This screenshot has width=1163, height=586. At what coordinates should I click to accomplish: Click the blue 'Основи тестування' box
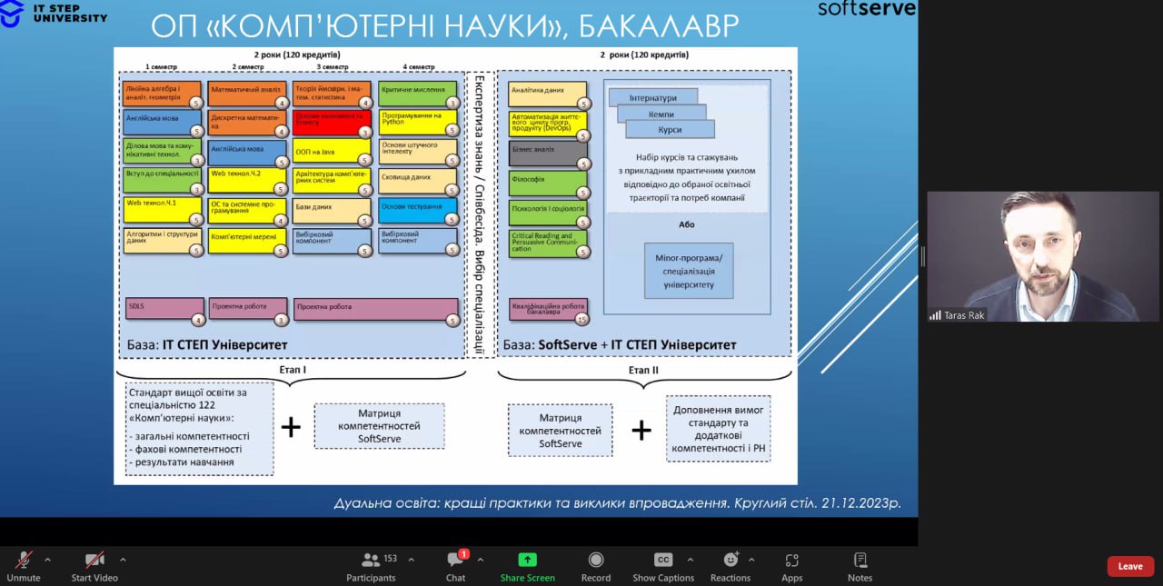[x=418, y=210]
